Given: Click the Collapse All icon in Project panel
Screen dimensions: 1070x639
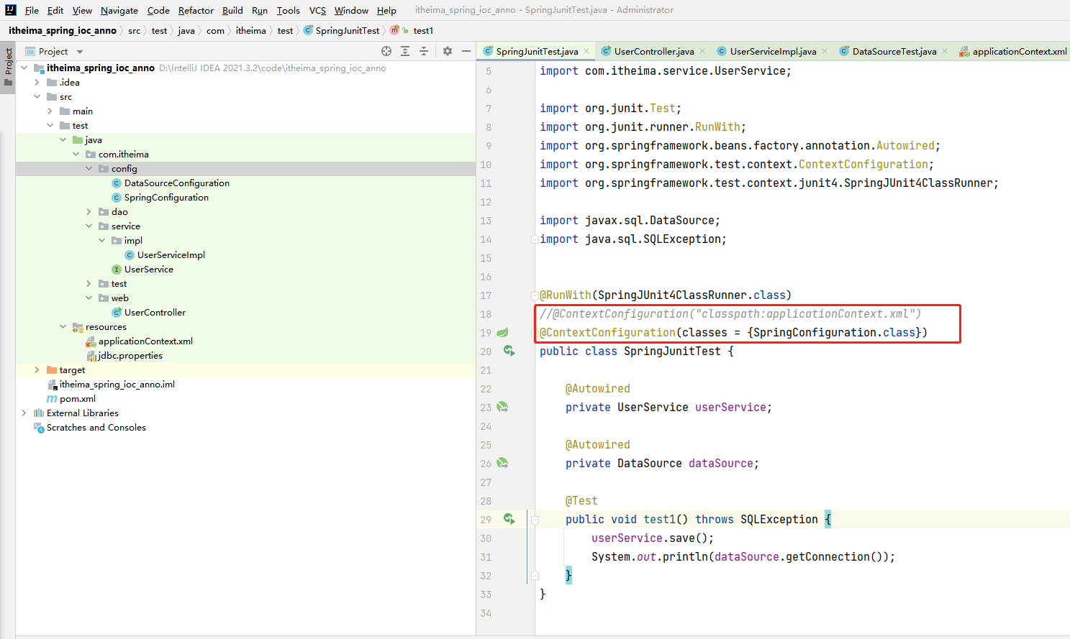Looking at the screenshot, I should click(424, 51).
